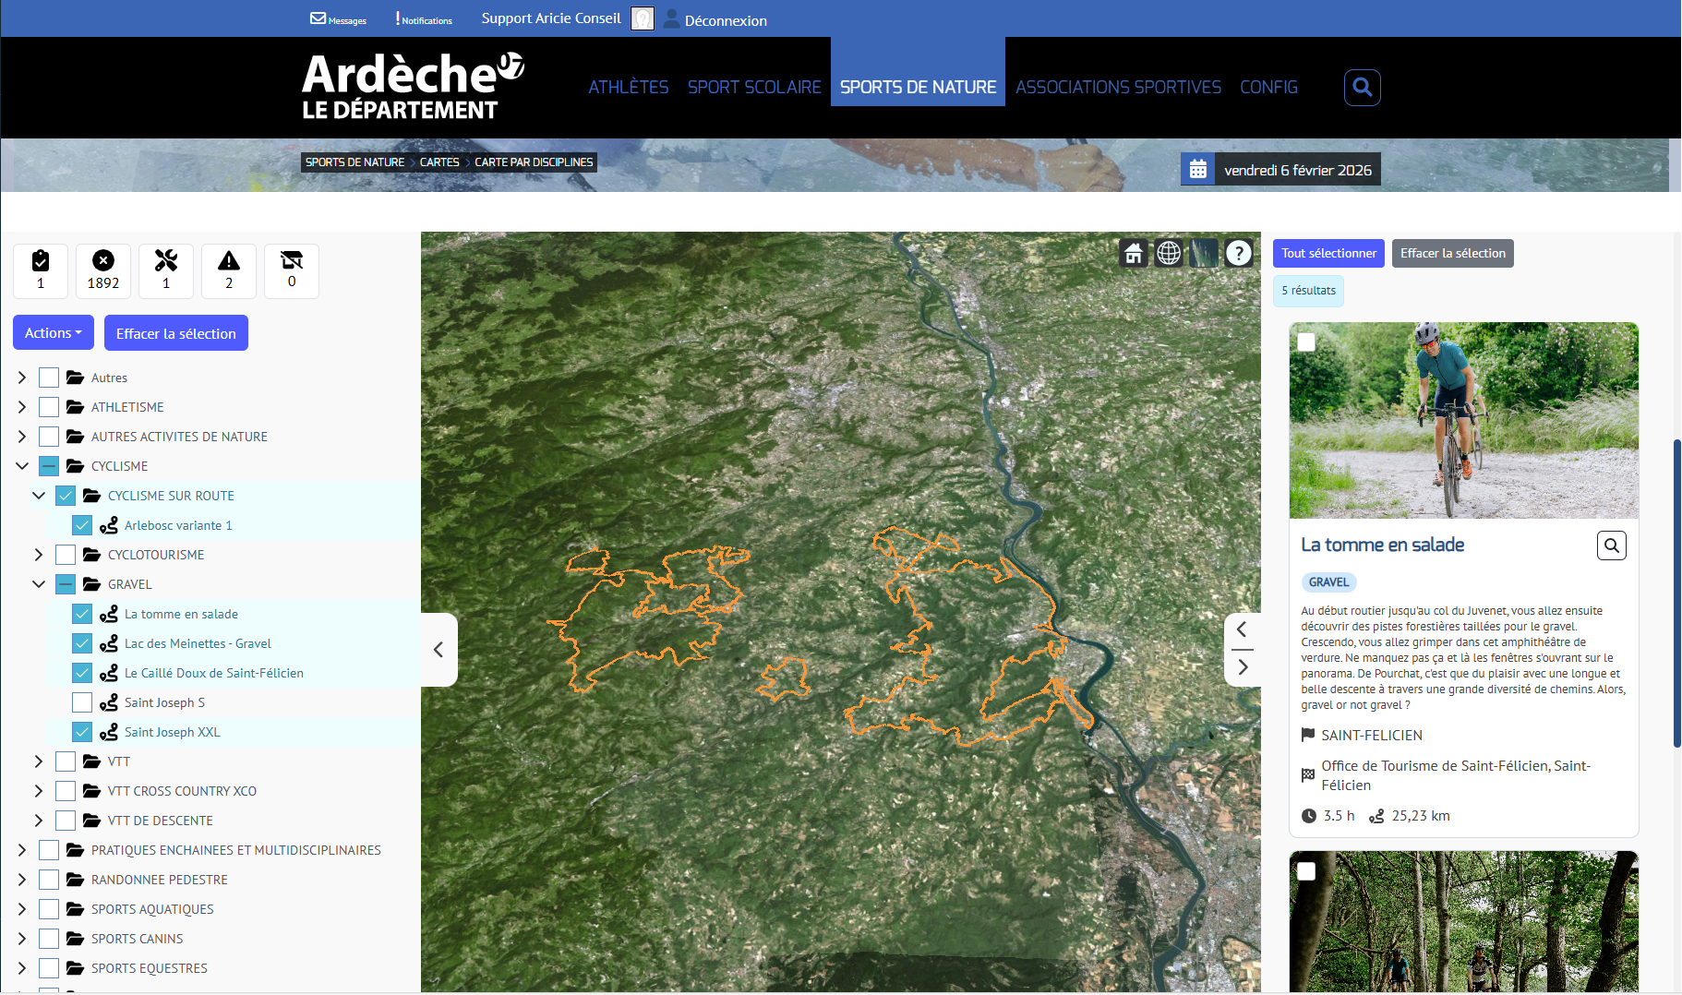This screenshot has height=995, width=1682.
Task: Click the Tout sélectionner button
Action: pyautogui.click(x=1328, y=254)
